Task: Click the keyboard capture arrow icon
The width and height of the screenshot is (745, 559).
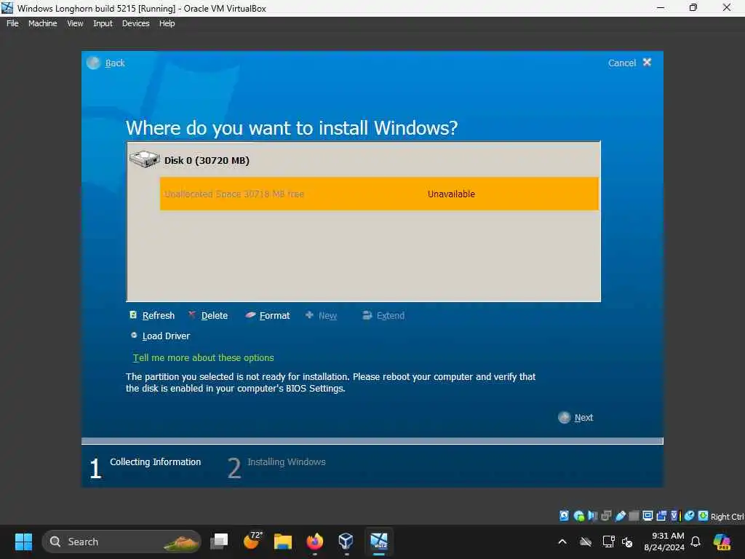Action: pyautogui.click(x=704, y=516)
